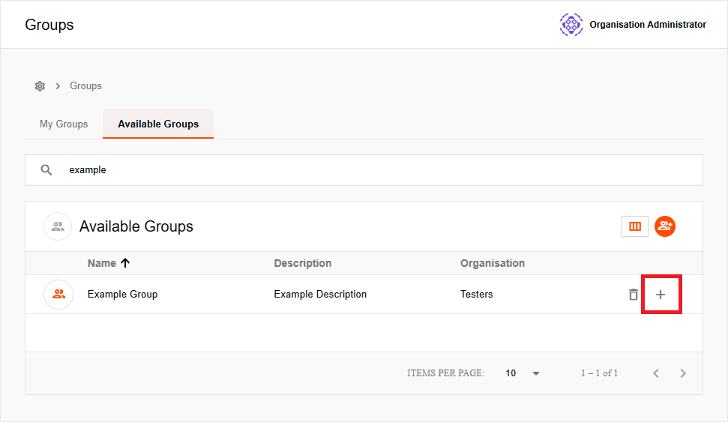Open the column chooser icon
The height and width of the screenshot is (422, 728).
pyautogui.click(x=635, y=226)
